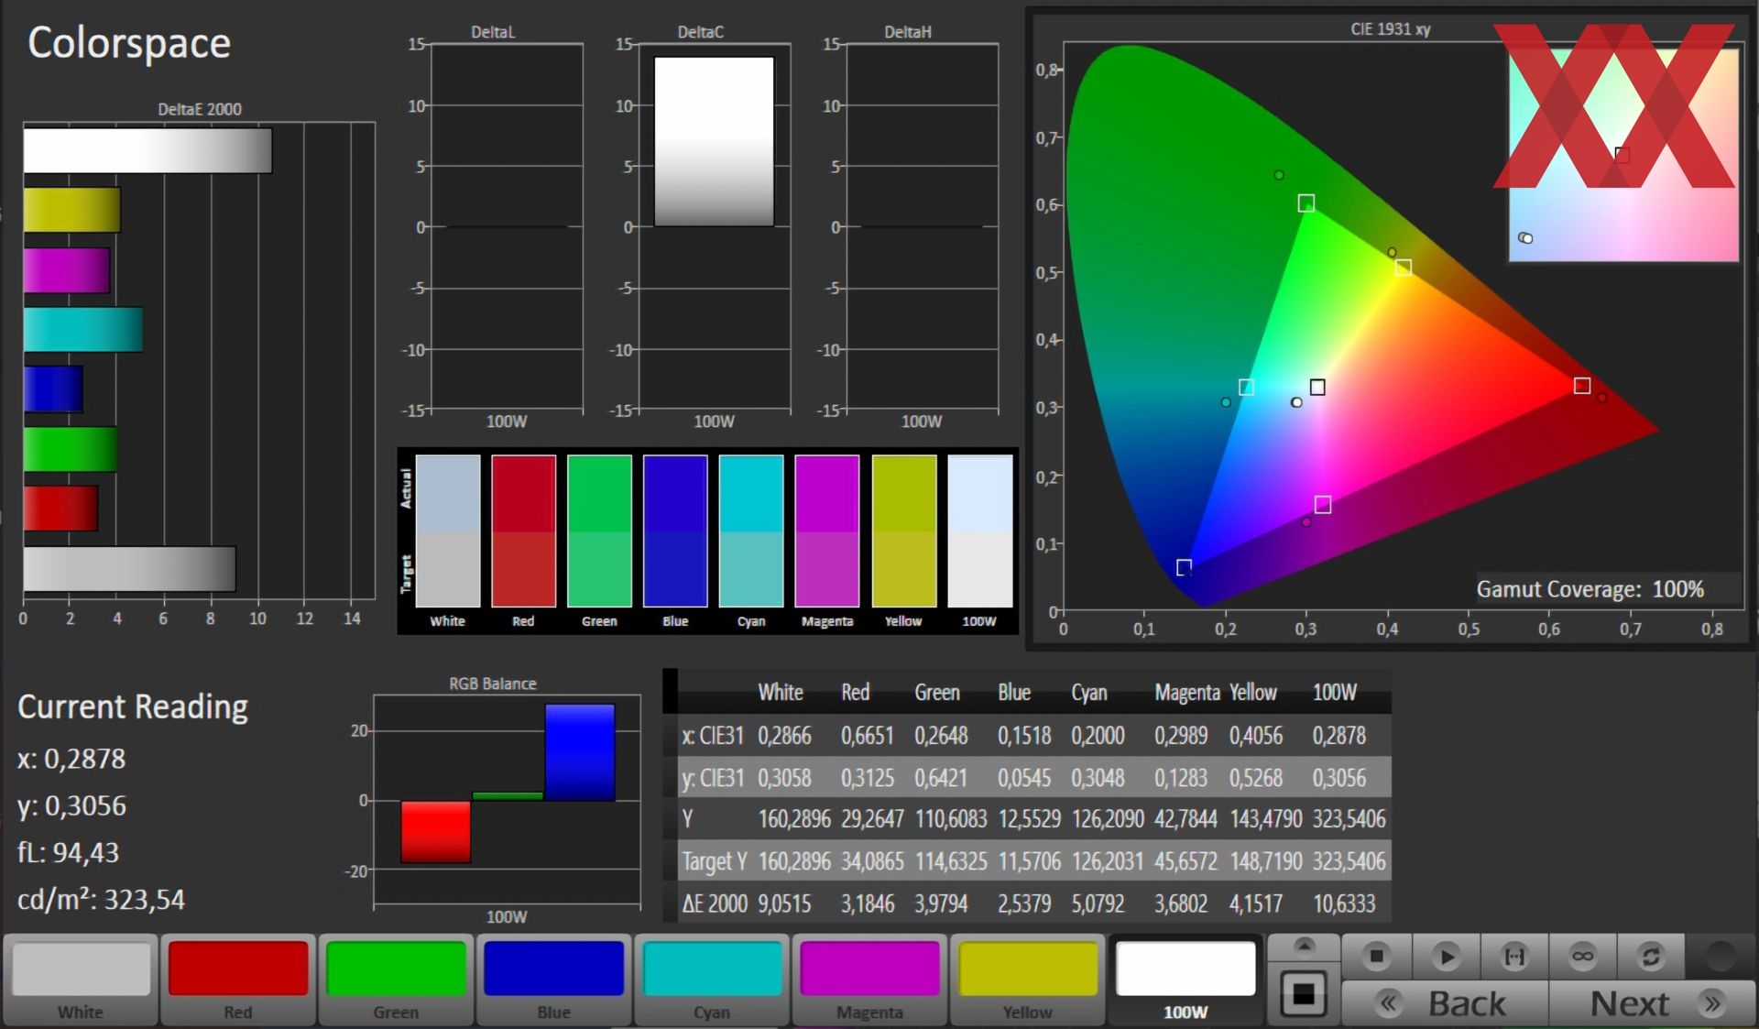1759x1029 pixels.
Task: Click the magenta bar in DeltaE 2000 chart
Action: click(x=67, y=270)
